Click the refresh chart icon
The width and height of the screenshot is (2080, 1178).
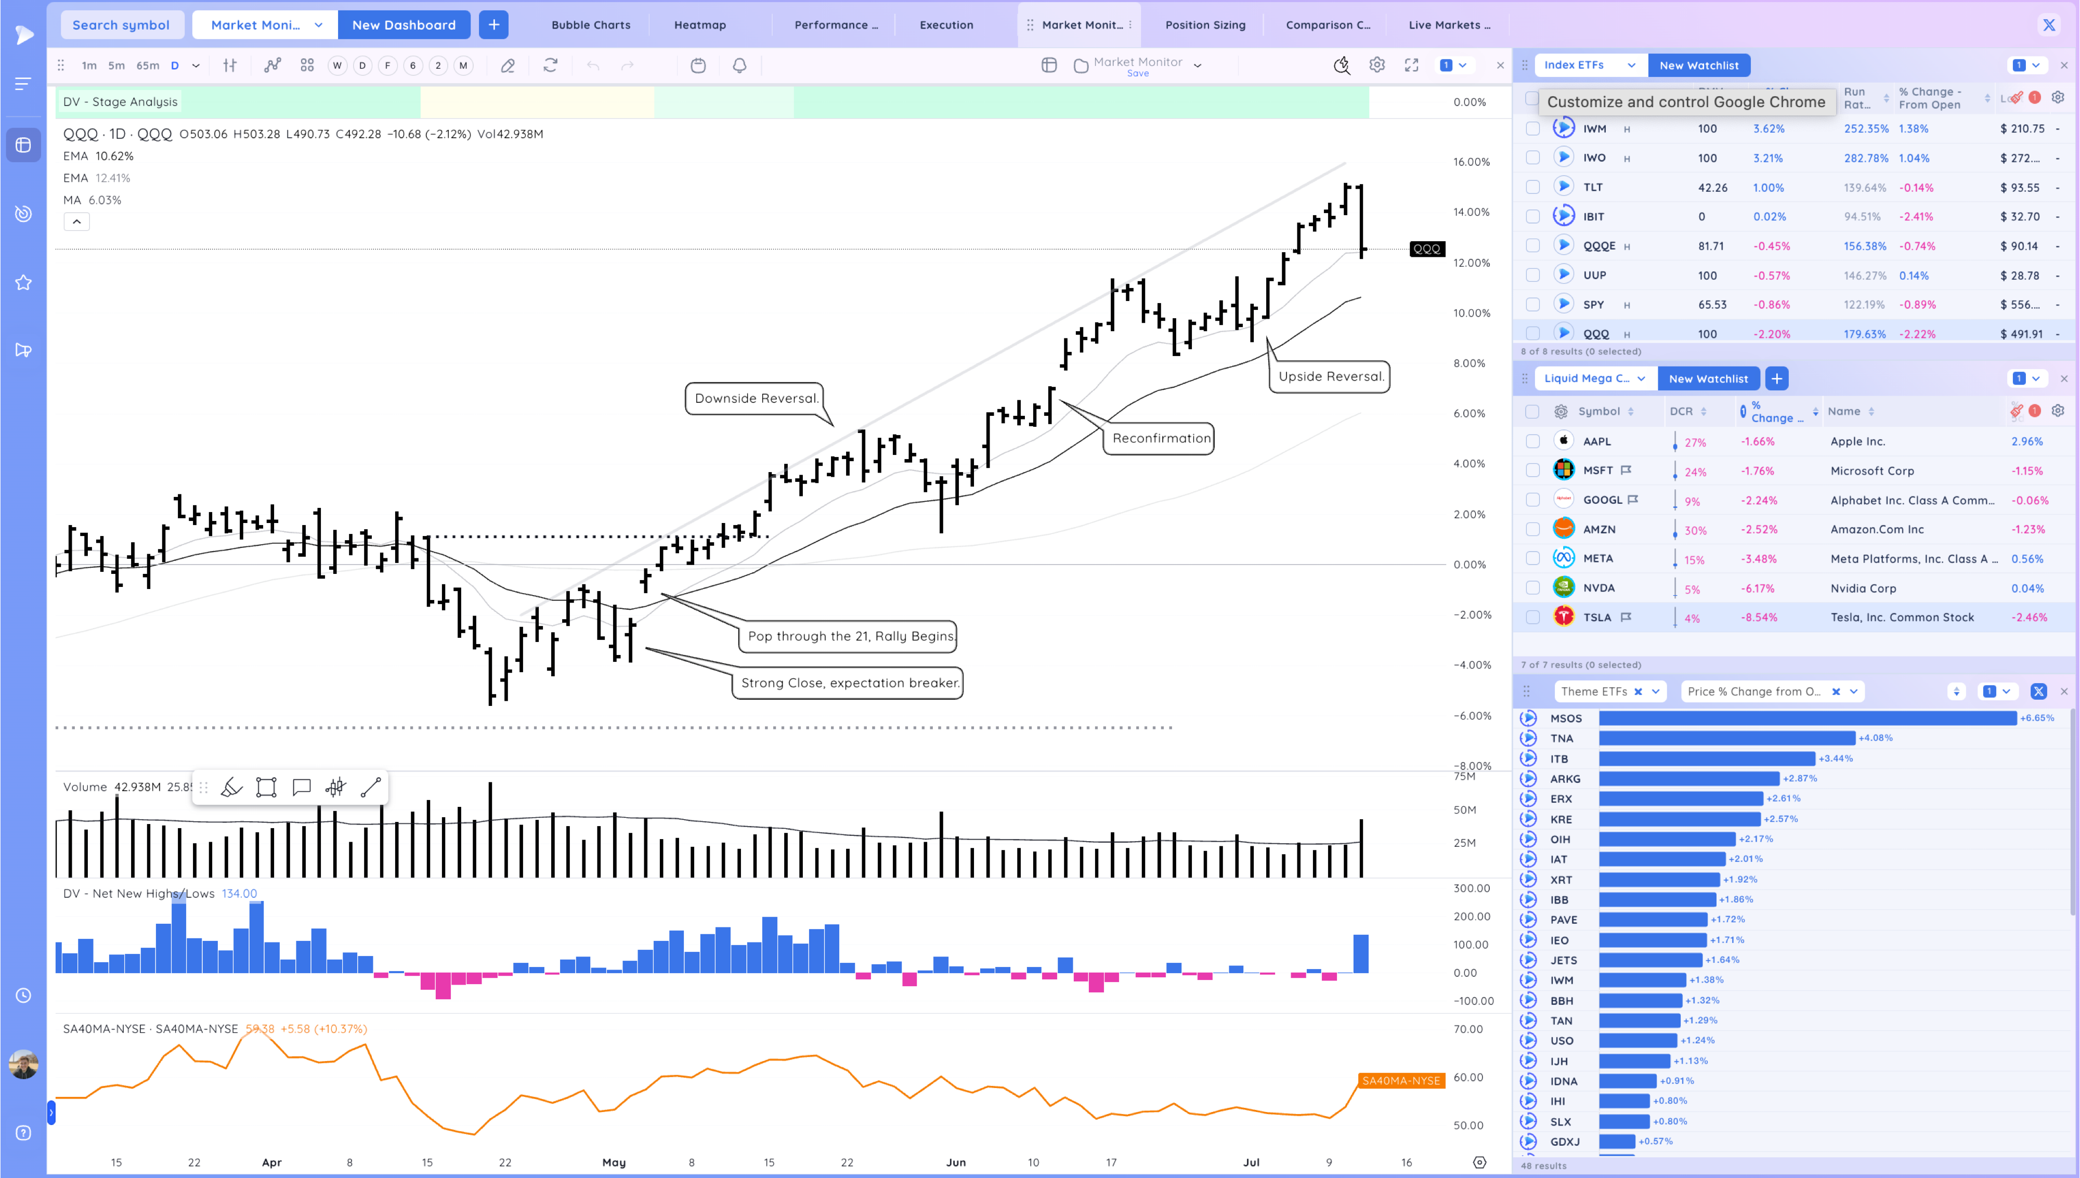(x=550, y=66)
